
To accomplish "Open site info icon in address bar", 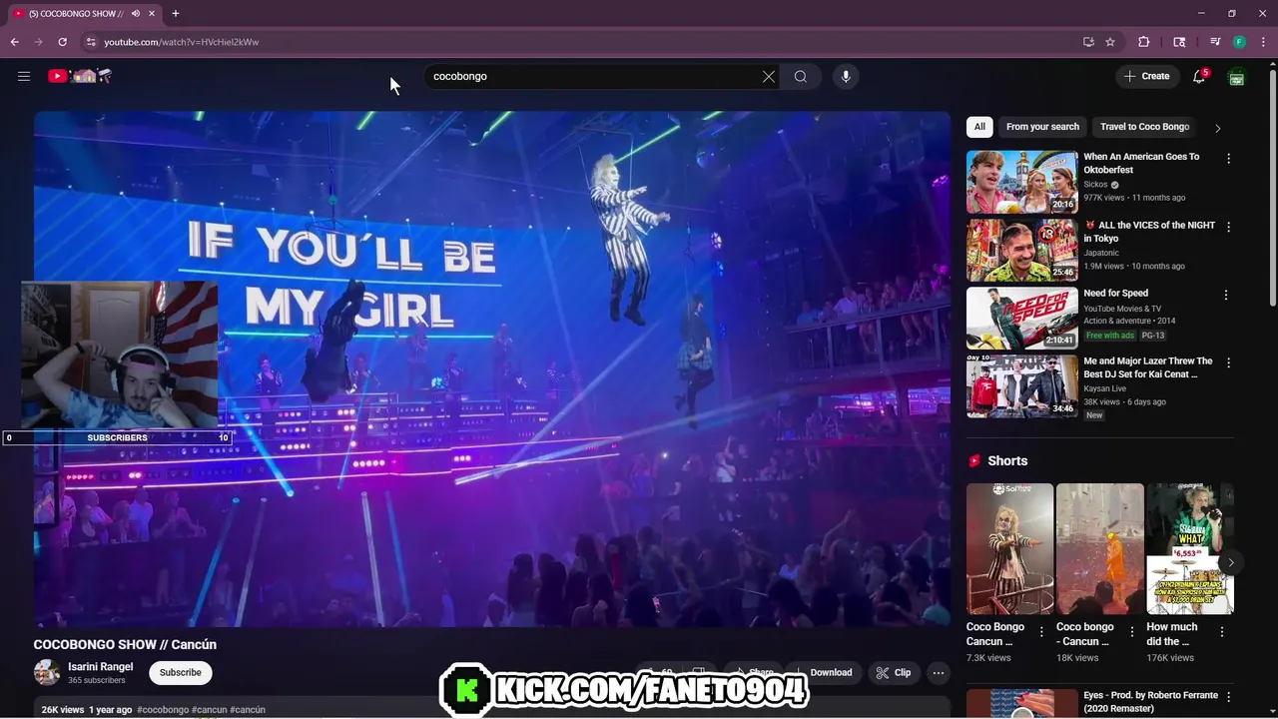I will [90, 42].
